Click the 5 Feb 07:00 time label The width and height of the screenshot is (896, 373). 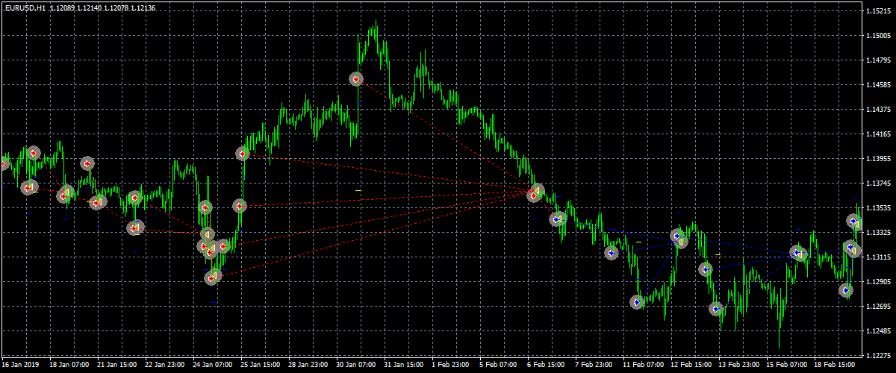click(499, 365)
